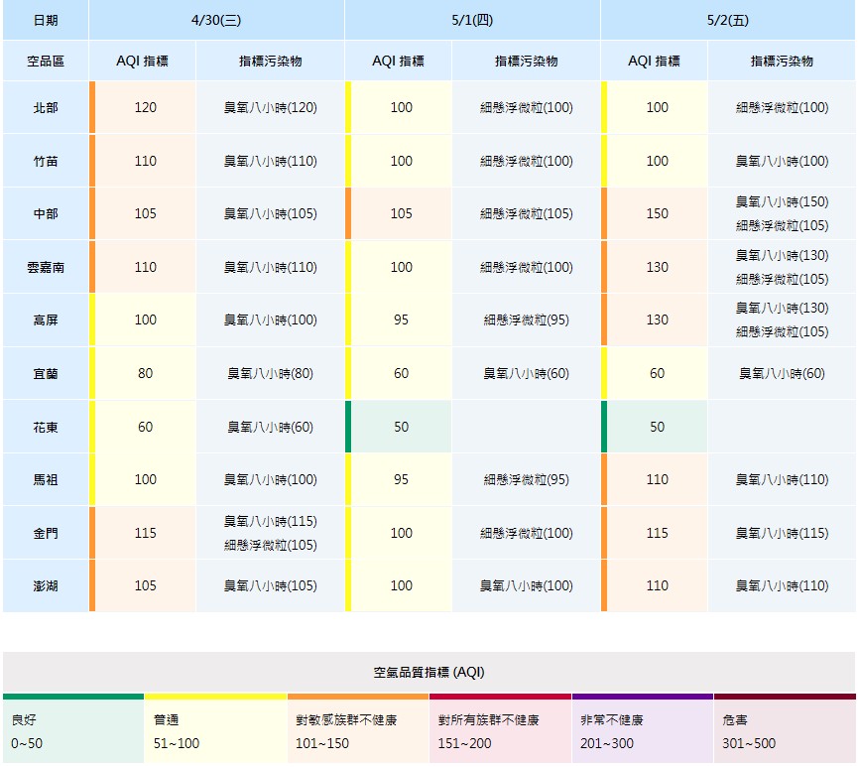Click the green 良好 0~50 legend swatch
Viewport: 858px width, 767px height.
pos(73,730)
